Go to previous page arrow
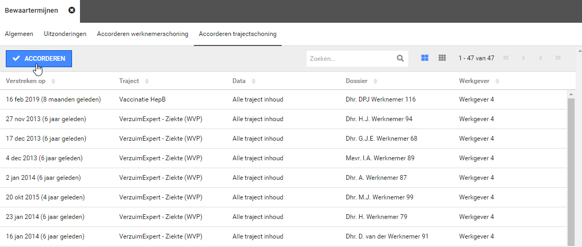Viewport: 582px width, 247px height. tap(523, 58)
